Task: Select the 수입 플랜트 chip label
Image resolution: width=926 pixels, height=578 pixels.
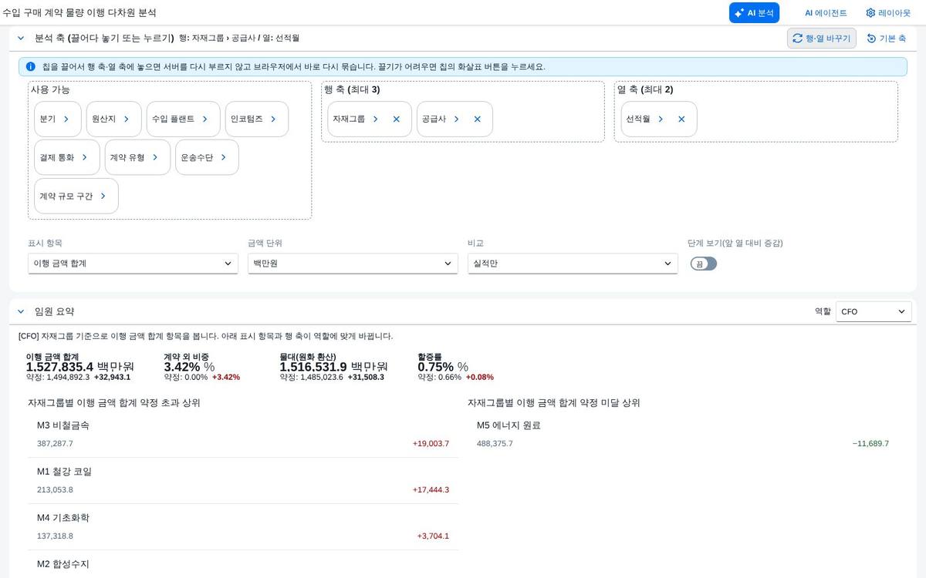Action: coord(174,119)
